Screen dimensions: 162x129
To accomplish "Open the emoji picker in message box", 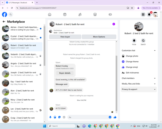I will tap(110, 117).
